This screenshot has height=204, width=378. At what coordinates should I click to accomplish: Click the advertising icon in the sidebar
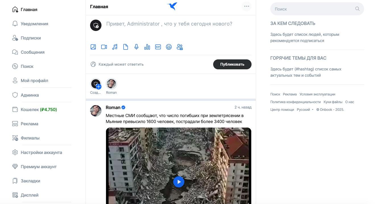pos(15,124)
